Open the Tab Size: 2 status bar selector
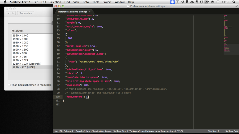Image resolution: width=239 pixels, height=134 pixels. [x=214, y=131]
